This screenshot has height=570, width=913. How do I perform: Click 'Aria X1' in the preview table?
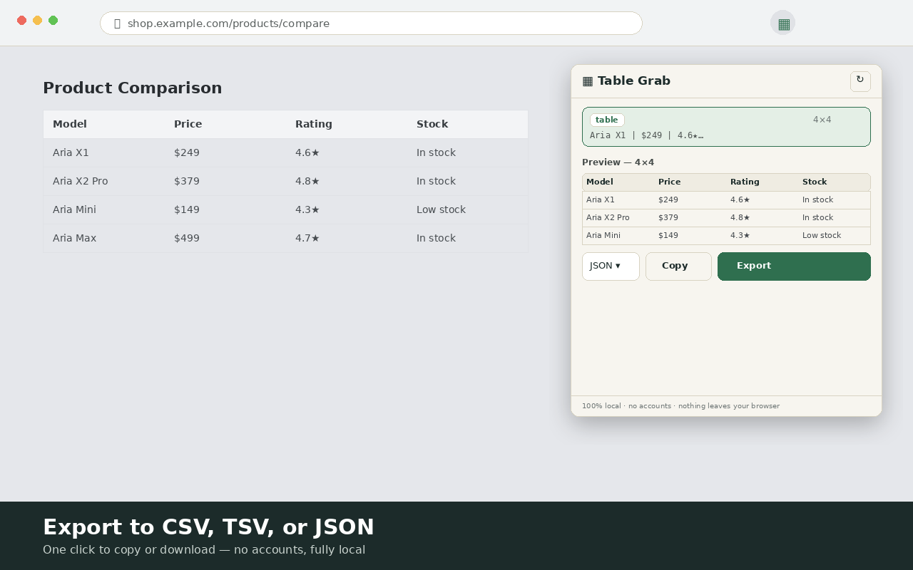click(x=601, y=200)
